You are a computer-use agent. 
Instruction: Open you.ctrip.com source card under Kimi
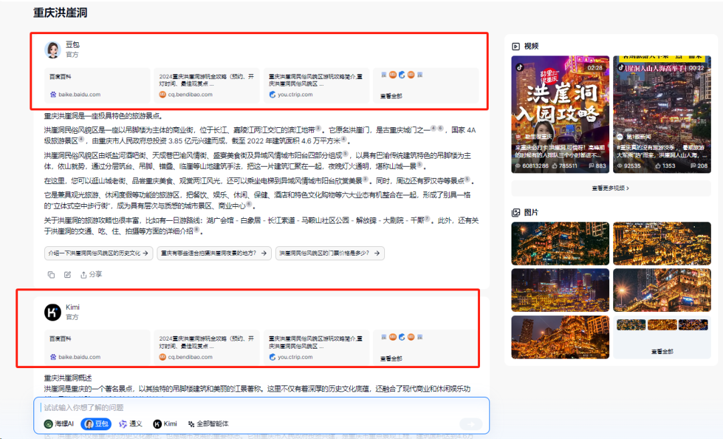[317, 348]
